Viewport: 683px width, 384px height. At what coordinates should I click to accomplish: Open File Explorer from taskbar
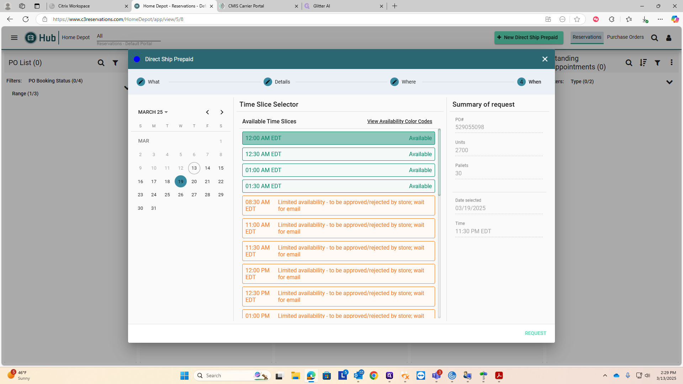tap(295, 375)
